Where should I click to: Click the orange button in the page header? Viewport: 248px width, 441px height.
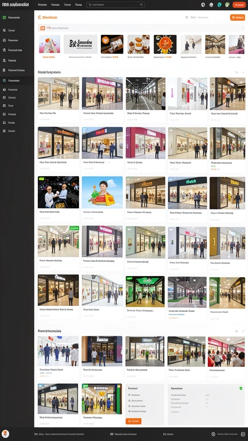click(238, 17)
